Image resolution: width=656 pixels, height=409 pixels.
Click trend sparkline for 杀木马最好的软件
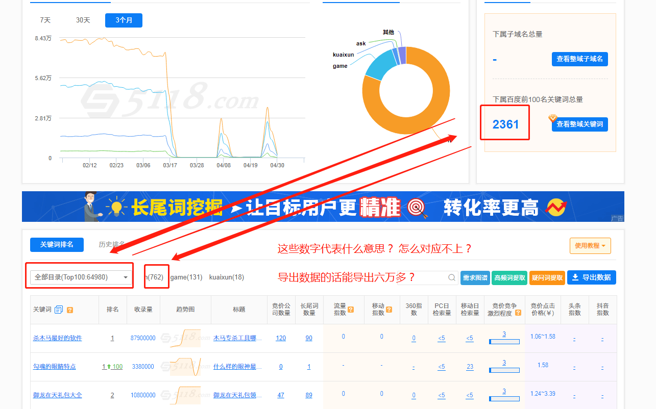(x=185, y=338)
